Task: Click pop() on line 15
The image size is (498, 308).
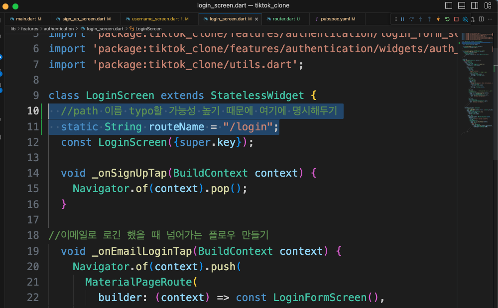Action: (226, 189)
